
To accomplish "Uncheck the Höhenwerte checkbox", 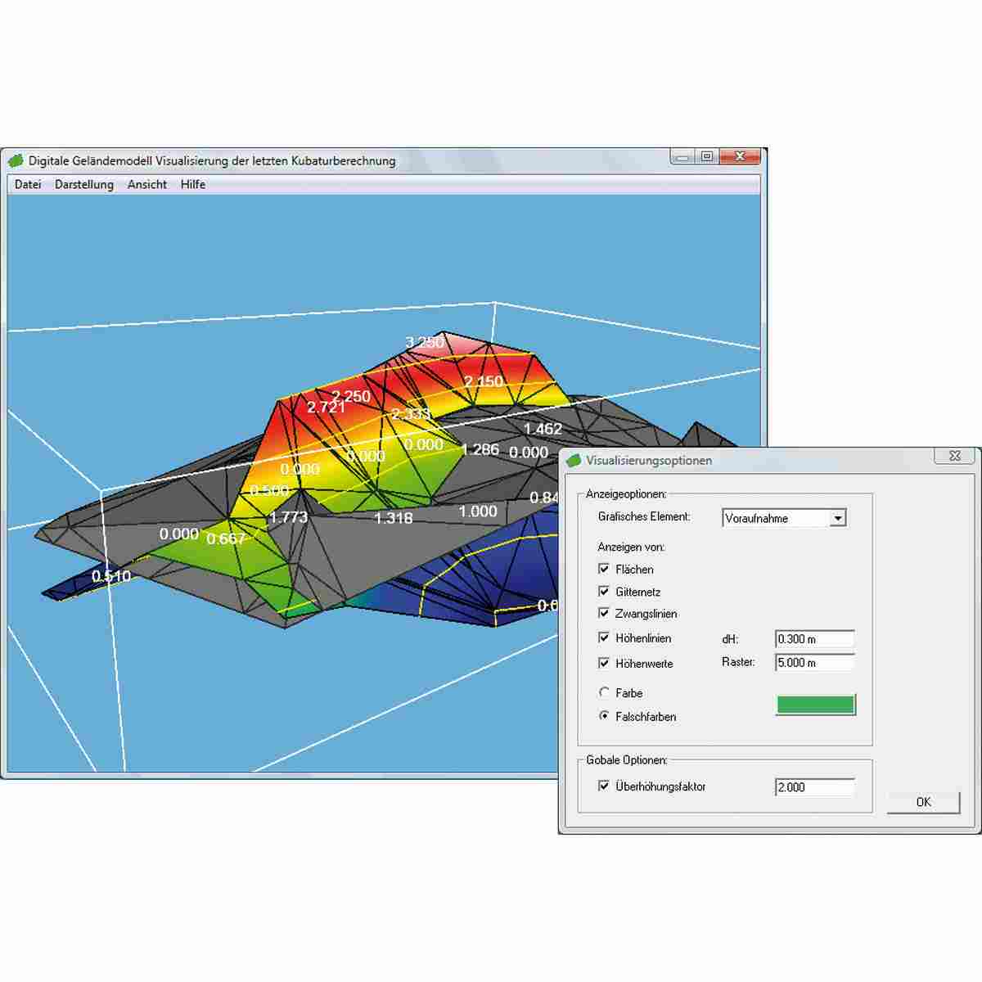I will (604, 663).
